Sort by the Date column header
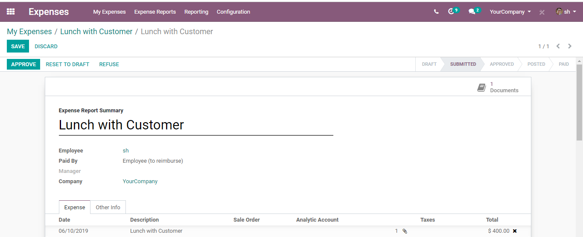The image size is (583, 237). click(64, 220)
